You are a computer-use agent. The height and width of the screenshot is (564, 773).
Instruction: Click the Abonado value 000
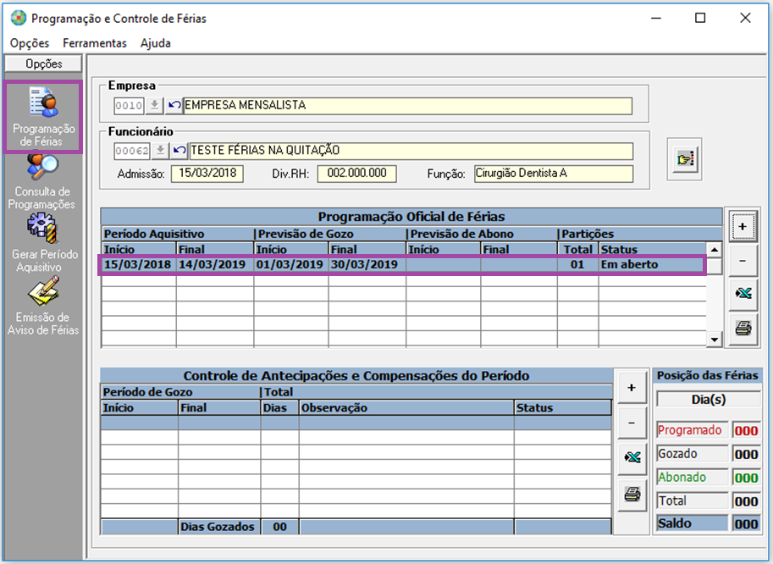pos(746,478)
